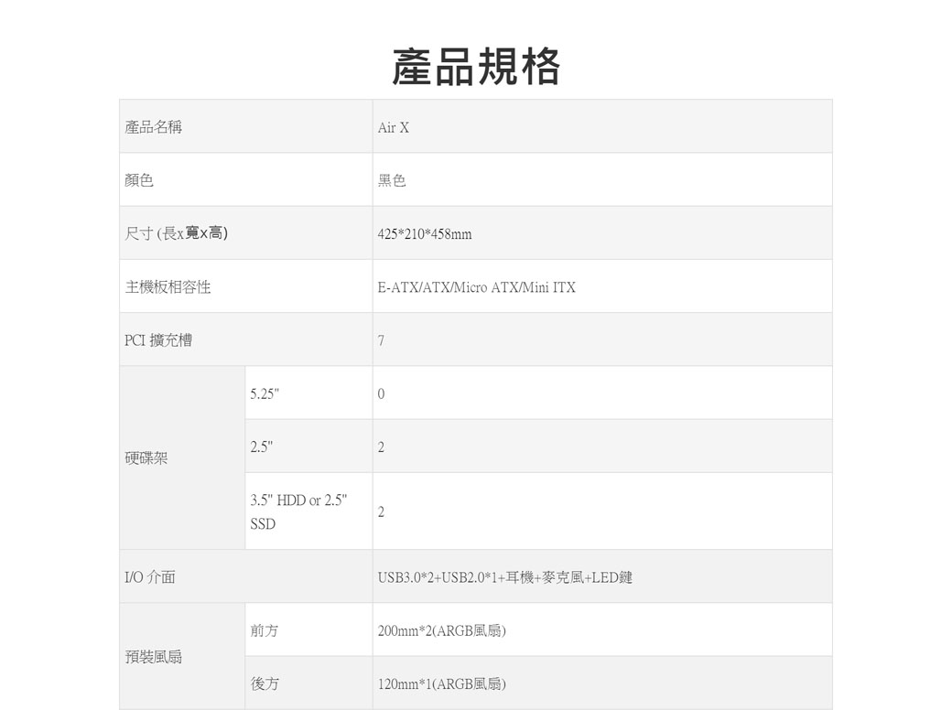This screenshot has width=952, height=710.
Task: Select the 120mm*1(ARGB風扇) value
Action: [442, 684]
